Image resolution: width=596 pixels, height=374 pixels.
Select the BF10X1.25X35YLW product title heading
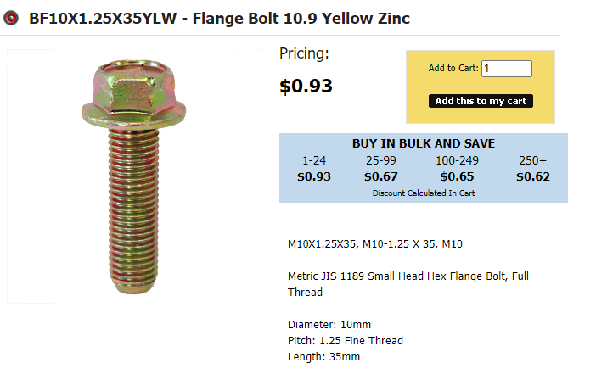click(219, 18)
